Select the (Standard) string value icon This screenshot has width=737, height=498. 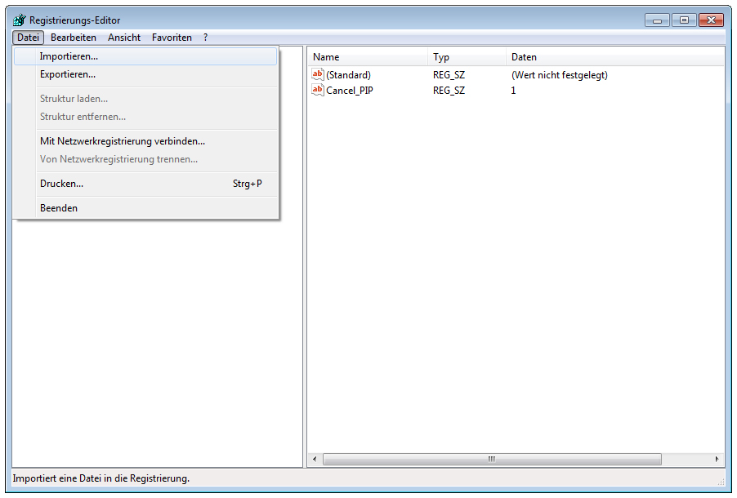318,74
